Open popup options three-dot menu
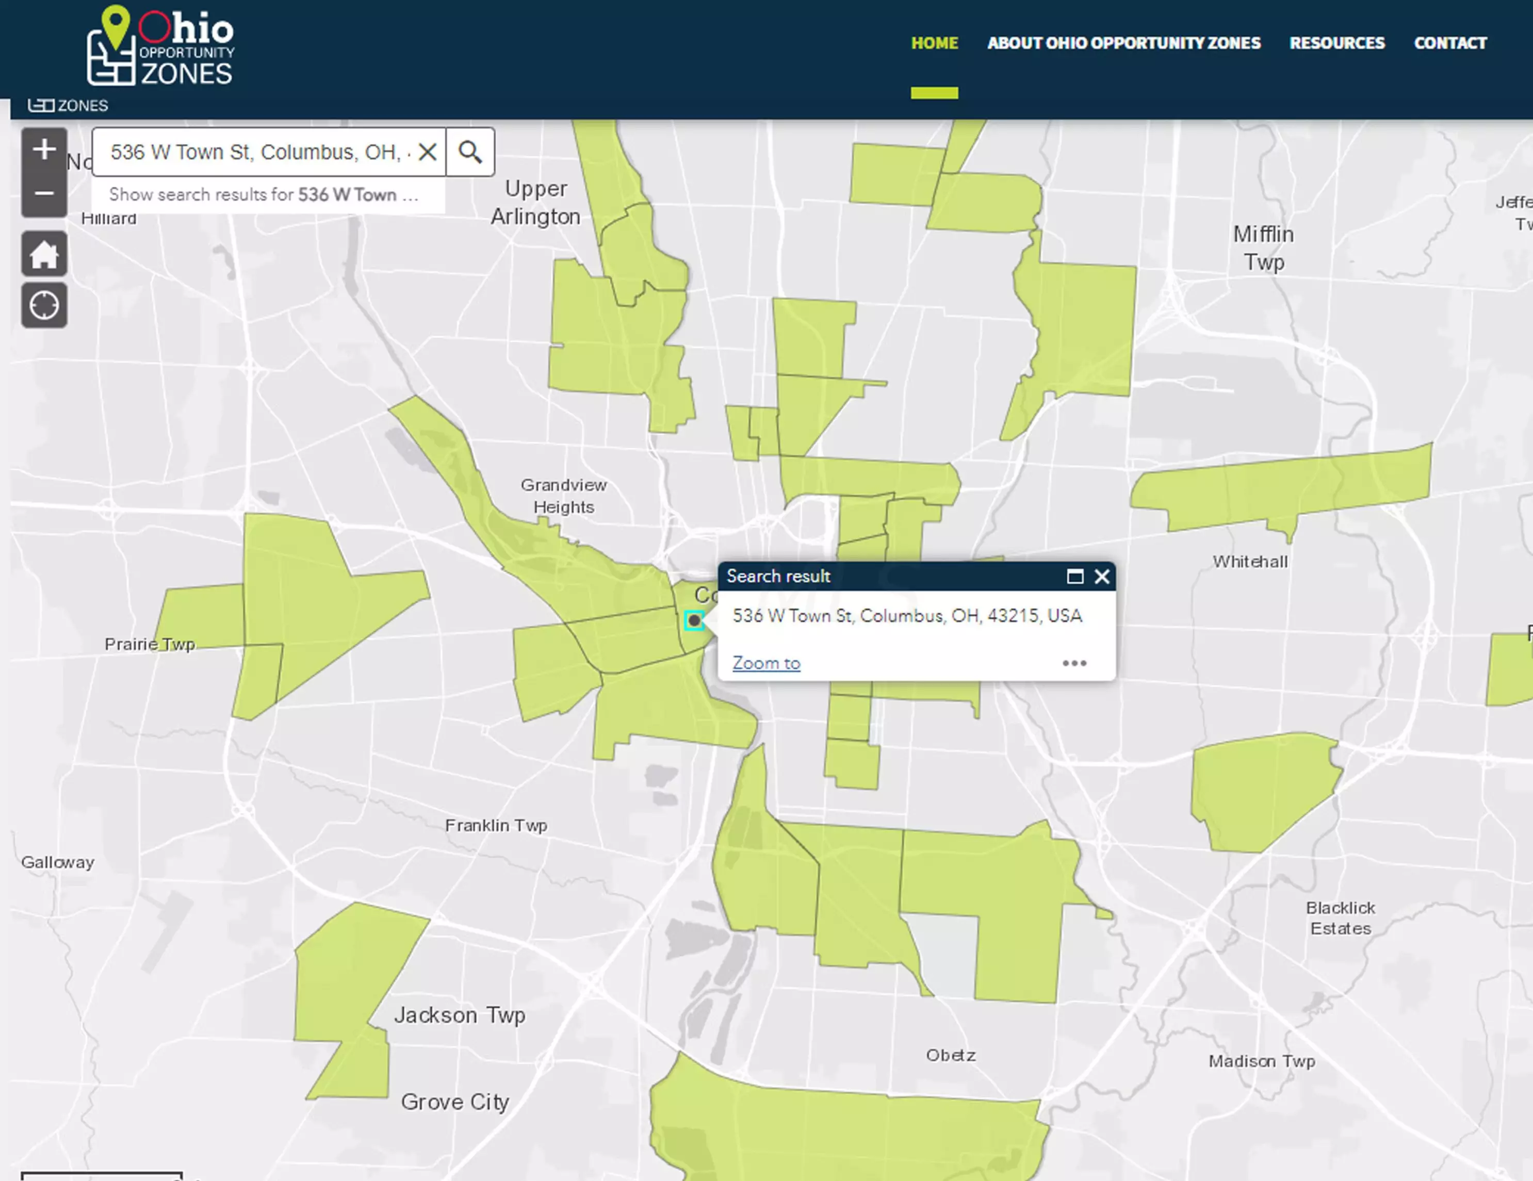The image size is (1533, 1181). click(1074, 663)
